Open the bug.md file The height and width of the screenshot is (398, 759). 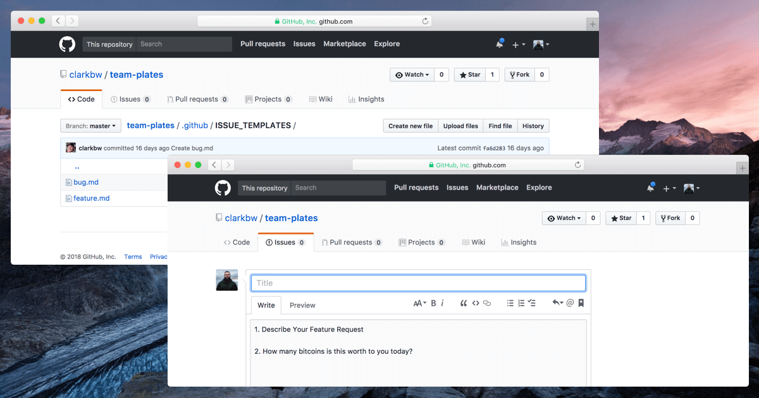coord(86,183)
